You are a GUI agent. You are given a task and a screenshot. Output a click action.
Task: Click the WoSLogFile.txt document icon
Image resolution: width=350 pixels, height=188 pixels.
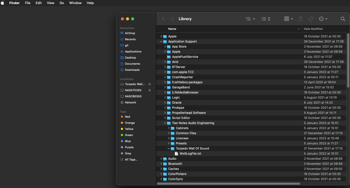pyautogui.click(x=176, y=154)
